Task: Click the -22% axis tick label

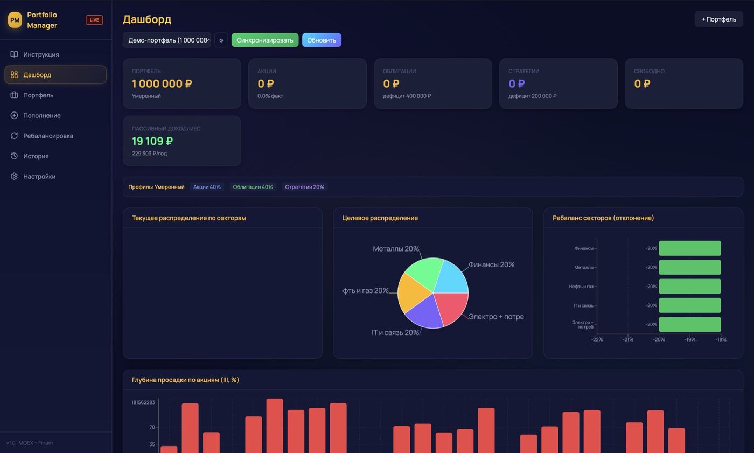Action: pos(597,340)
